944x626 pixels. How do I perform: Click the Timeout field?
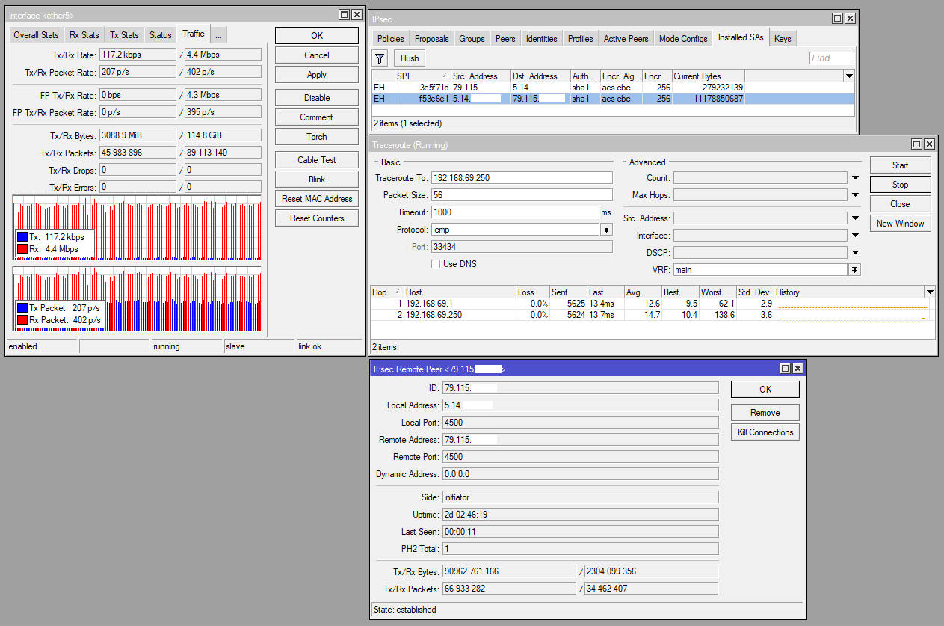click(515, 212)
